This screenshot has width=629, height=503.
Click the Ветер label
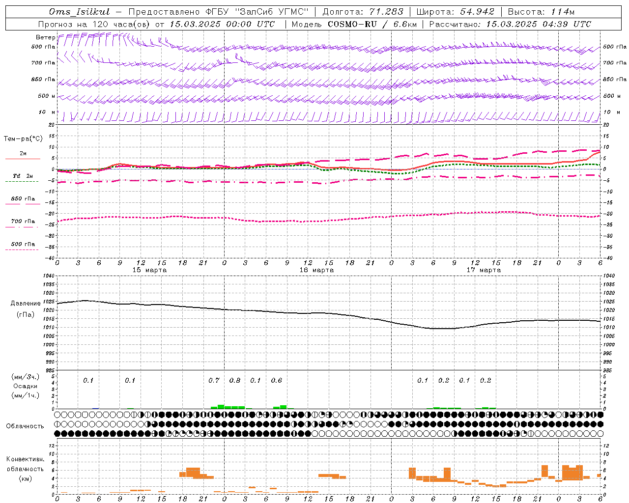coord(46,37)
